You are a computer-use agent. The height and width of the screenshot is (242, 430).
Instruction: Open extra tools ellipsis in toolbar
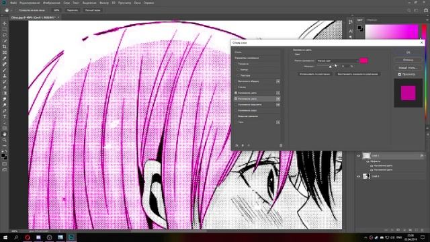point(5,146)
